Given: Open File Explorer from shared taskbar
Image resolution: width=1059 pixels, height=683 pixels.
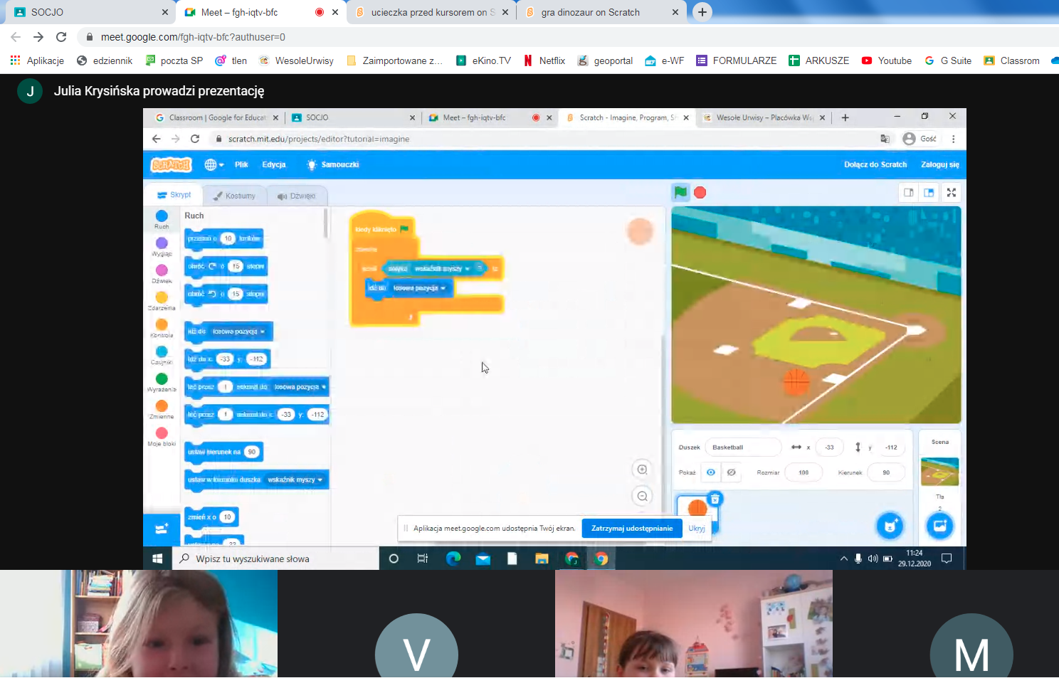Looking at the screenshot, I should click(542, 558).
